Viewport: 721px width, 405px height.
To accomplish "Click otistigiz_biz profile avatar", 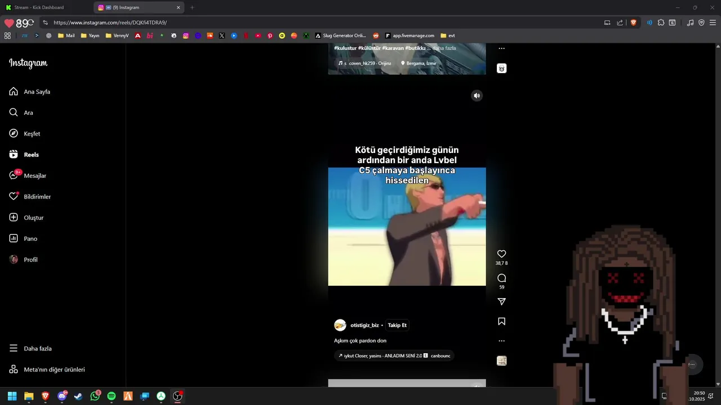I will point(340,325).
